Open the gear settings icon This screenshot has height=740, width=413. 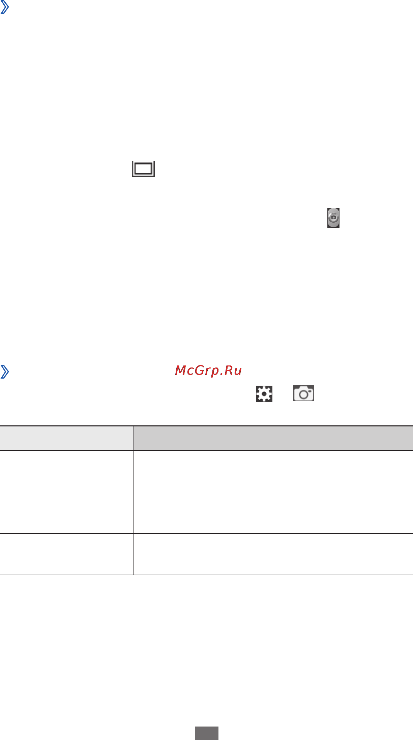click(264, 394)
